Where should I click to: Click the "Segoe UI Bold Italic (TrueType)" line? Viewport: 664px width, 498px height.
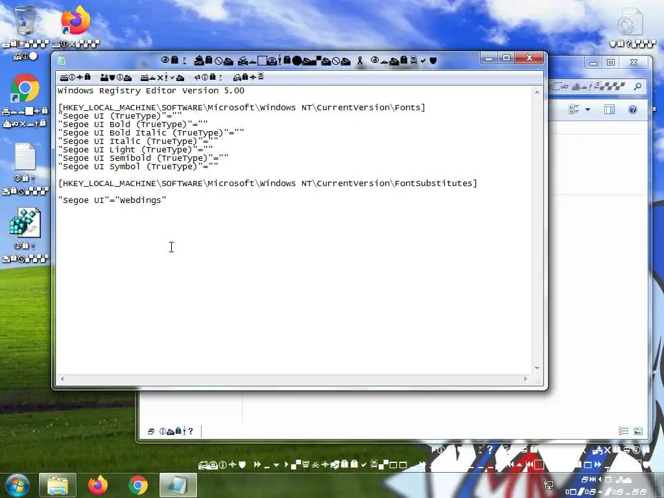[150, 133]
